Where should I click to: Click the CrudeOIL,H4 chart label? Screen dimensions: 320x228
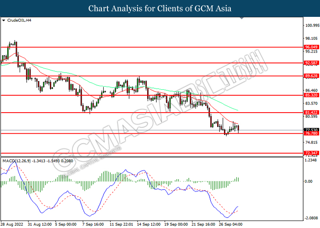click(19, 21)
